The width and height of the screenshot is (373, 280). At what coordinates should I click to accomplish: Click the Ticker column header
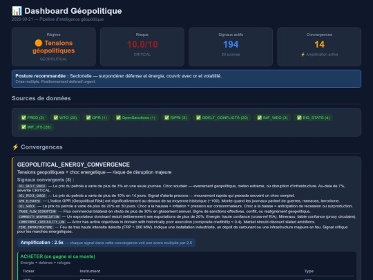(x=28, y=271)
